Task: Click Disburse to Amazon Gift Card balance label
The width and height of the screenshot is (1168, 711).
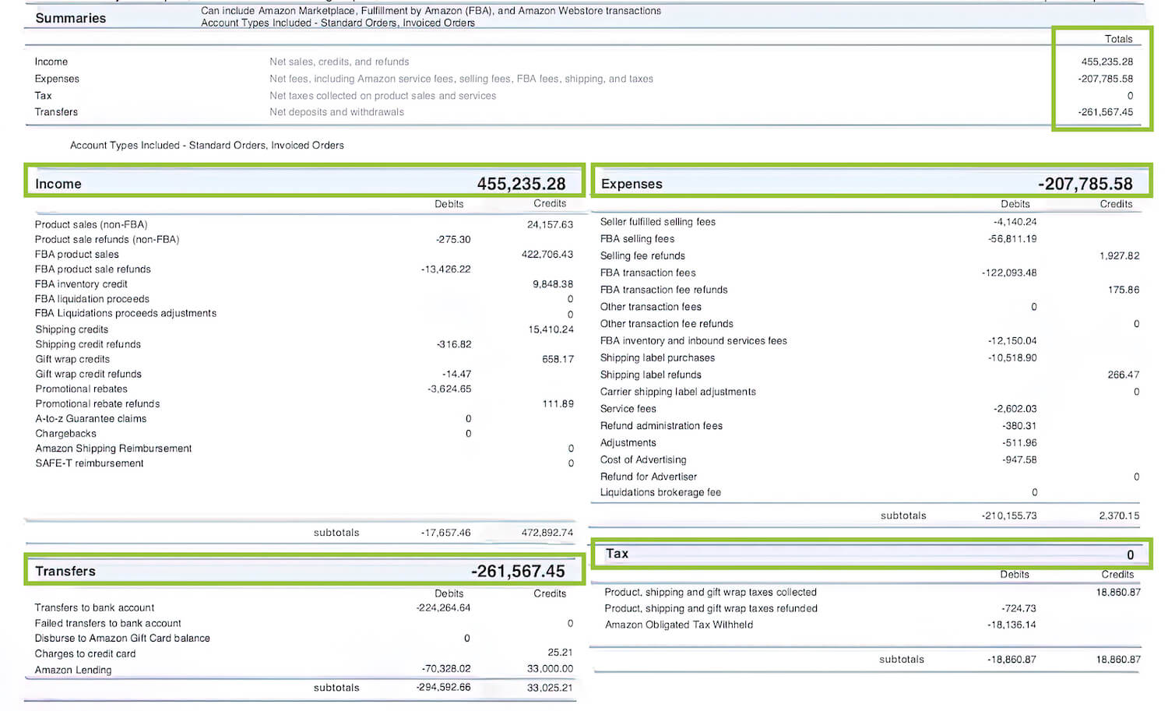Action: [x=122, y=638]
